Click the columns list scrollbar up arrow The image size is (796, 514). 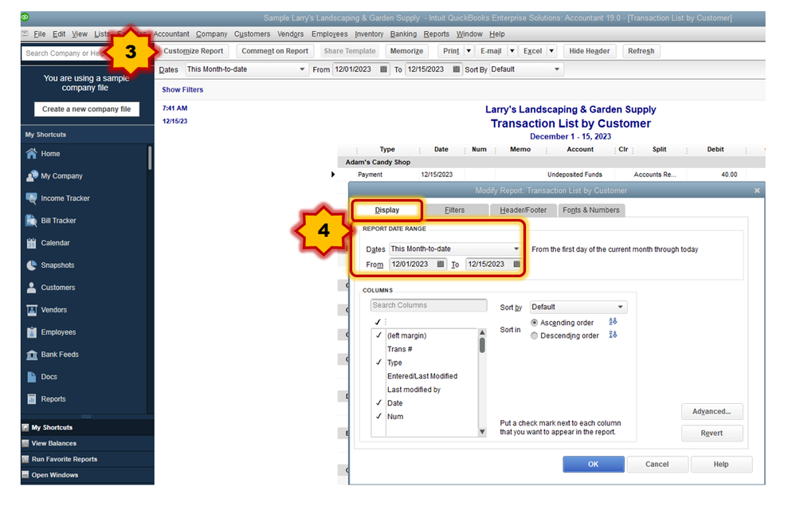click(482, 332)
